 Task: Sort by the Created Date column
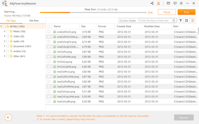point(124,26)
